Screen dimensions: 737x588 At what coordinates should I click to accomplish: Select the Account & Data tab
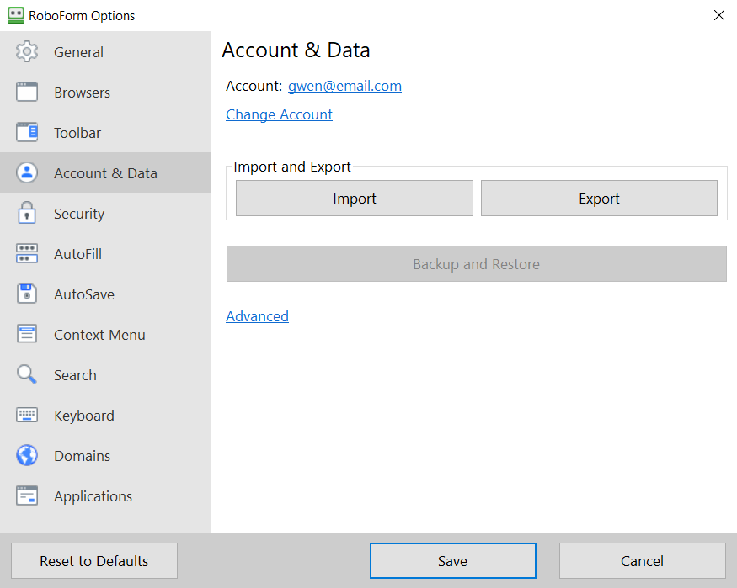105,173
